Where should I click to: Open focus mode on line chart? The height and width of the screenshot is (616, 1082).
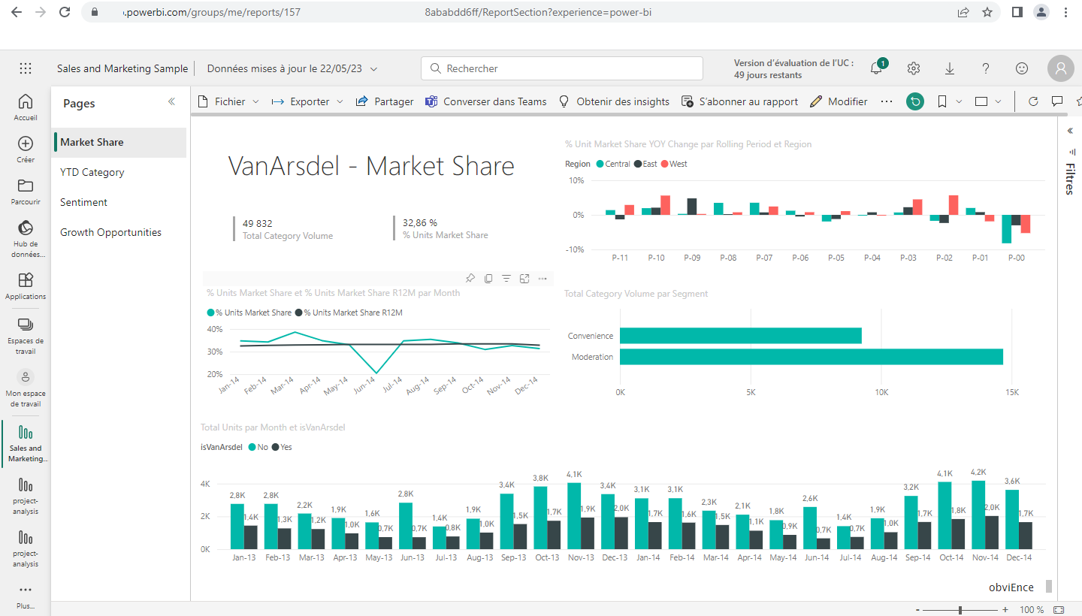(524, 279)
